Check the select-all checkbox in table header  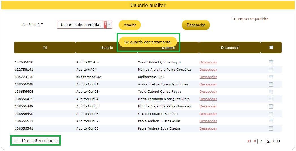point(271,48)
